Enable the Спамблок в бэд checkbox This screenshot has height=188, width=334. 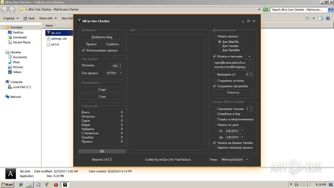pyautogui.click(x=214, y=114)
